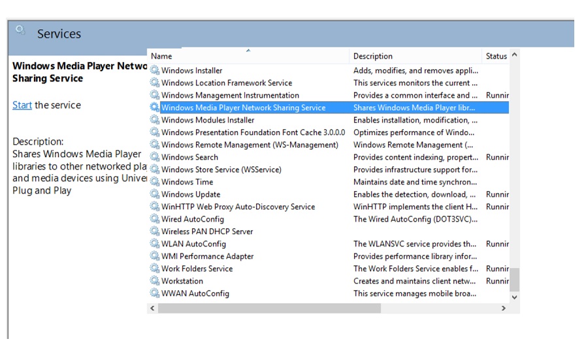Select the Workstation service name
This screenshot has width=588, height=352.
pos(182,280)
